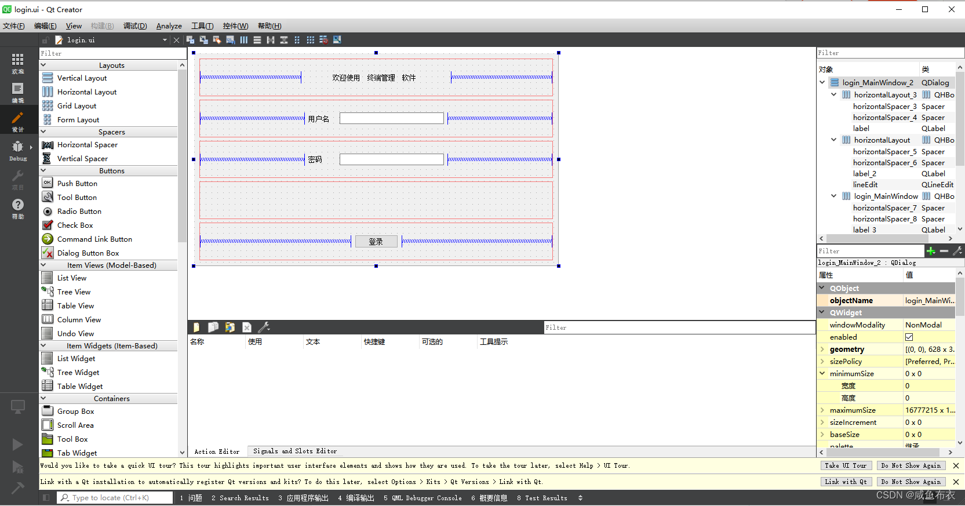Apply Lay Out Horizontally from the toolbar
The height and width of the screenshot is (506, 965).
pos(243,40)
